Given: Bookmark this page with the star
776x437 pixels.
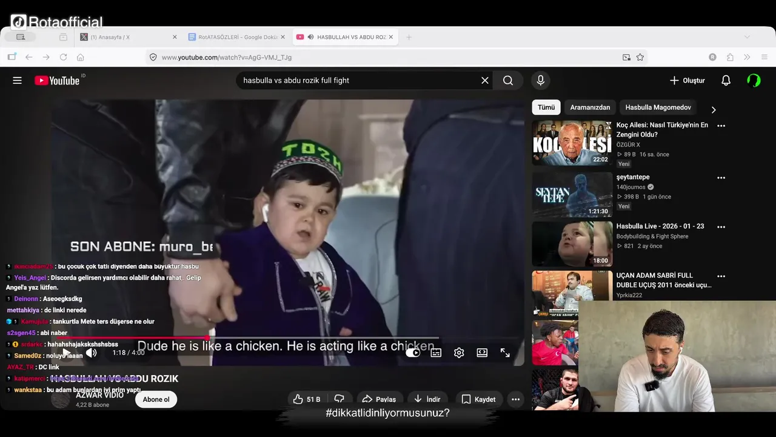Looking at the screenshot, I should (640, 57).
